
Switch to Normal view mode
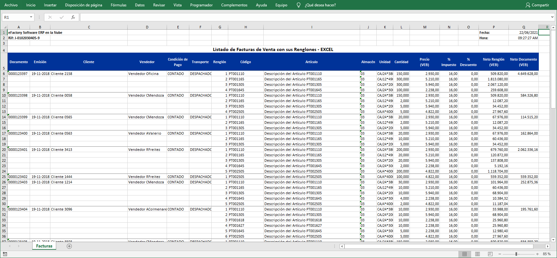click(x=464, y=254)
